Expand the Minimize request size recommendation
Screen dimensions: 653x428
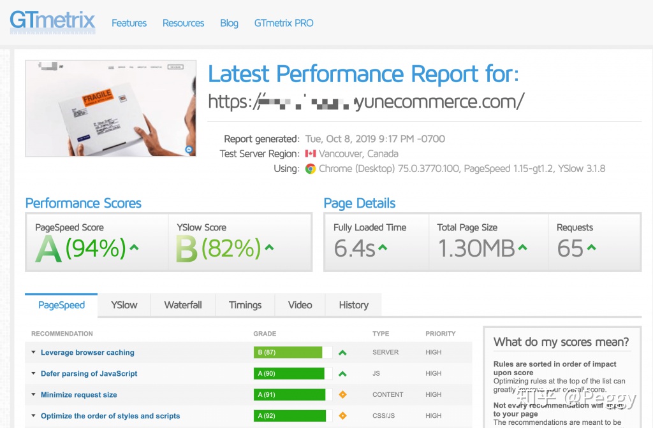78,395
